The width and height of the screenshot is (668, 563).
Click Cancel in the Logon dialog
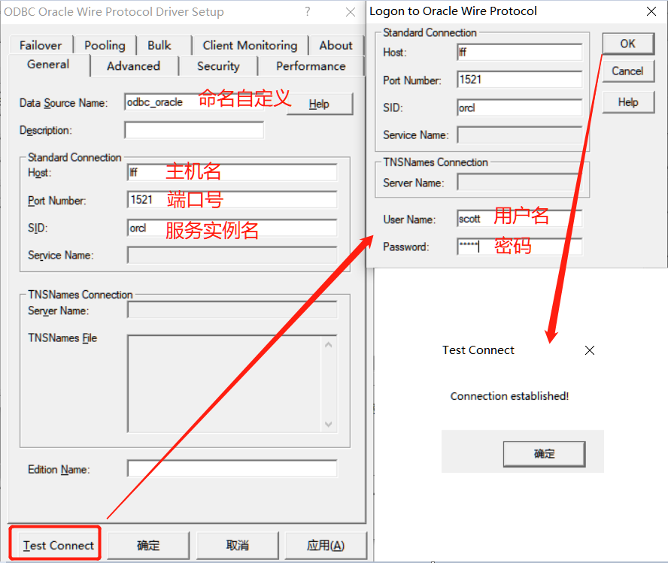coord(628,71)
